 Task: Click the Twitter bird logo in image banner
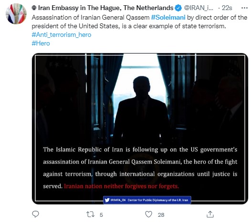(x=107, y=200)
